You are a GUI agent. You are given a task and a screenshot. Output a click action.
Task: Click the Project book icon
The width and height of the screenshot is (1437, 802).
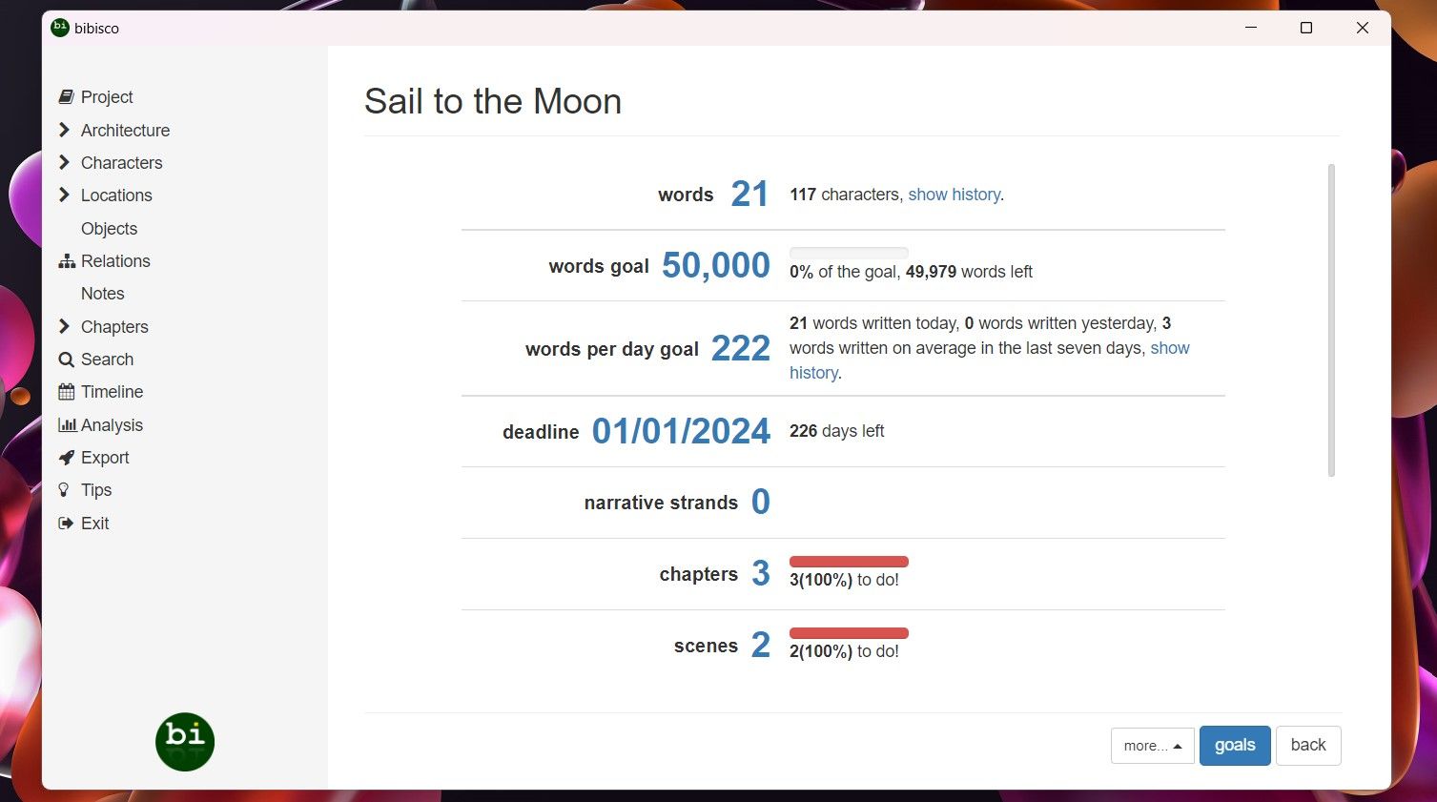pyautogui.click(x=66, y=97)
